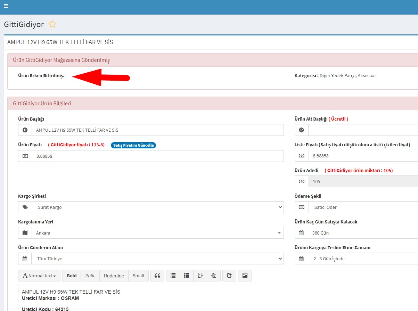Click the Ürün Fiyatı price field
This screenshot has height=311, width=418.
(x=157, y=156)
